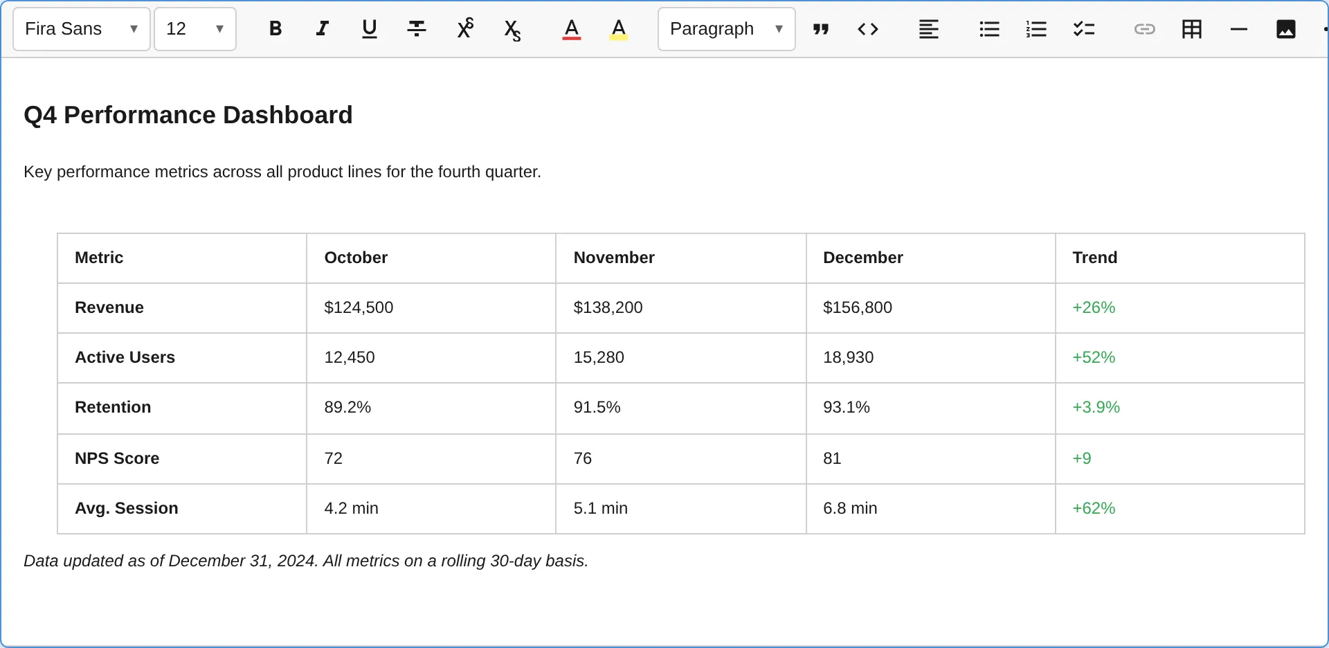Expand the font size 12 dropdown
Screen dimensions: 1329x648
[195, 29]
